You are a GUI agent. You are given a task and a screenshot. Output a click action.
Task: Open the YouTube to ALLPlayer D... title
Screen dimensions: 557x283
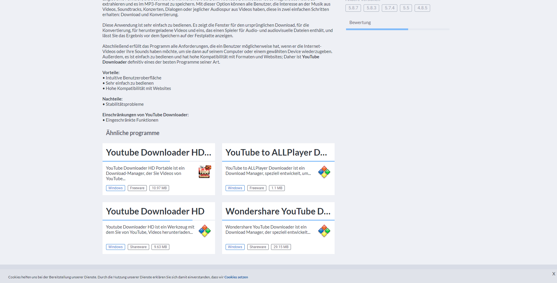(276, 152)
